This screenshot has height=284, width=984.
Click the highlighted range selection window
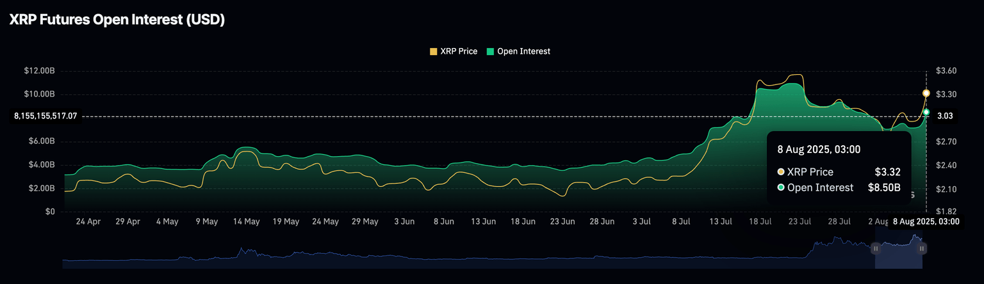(899, 255)
